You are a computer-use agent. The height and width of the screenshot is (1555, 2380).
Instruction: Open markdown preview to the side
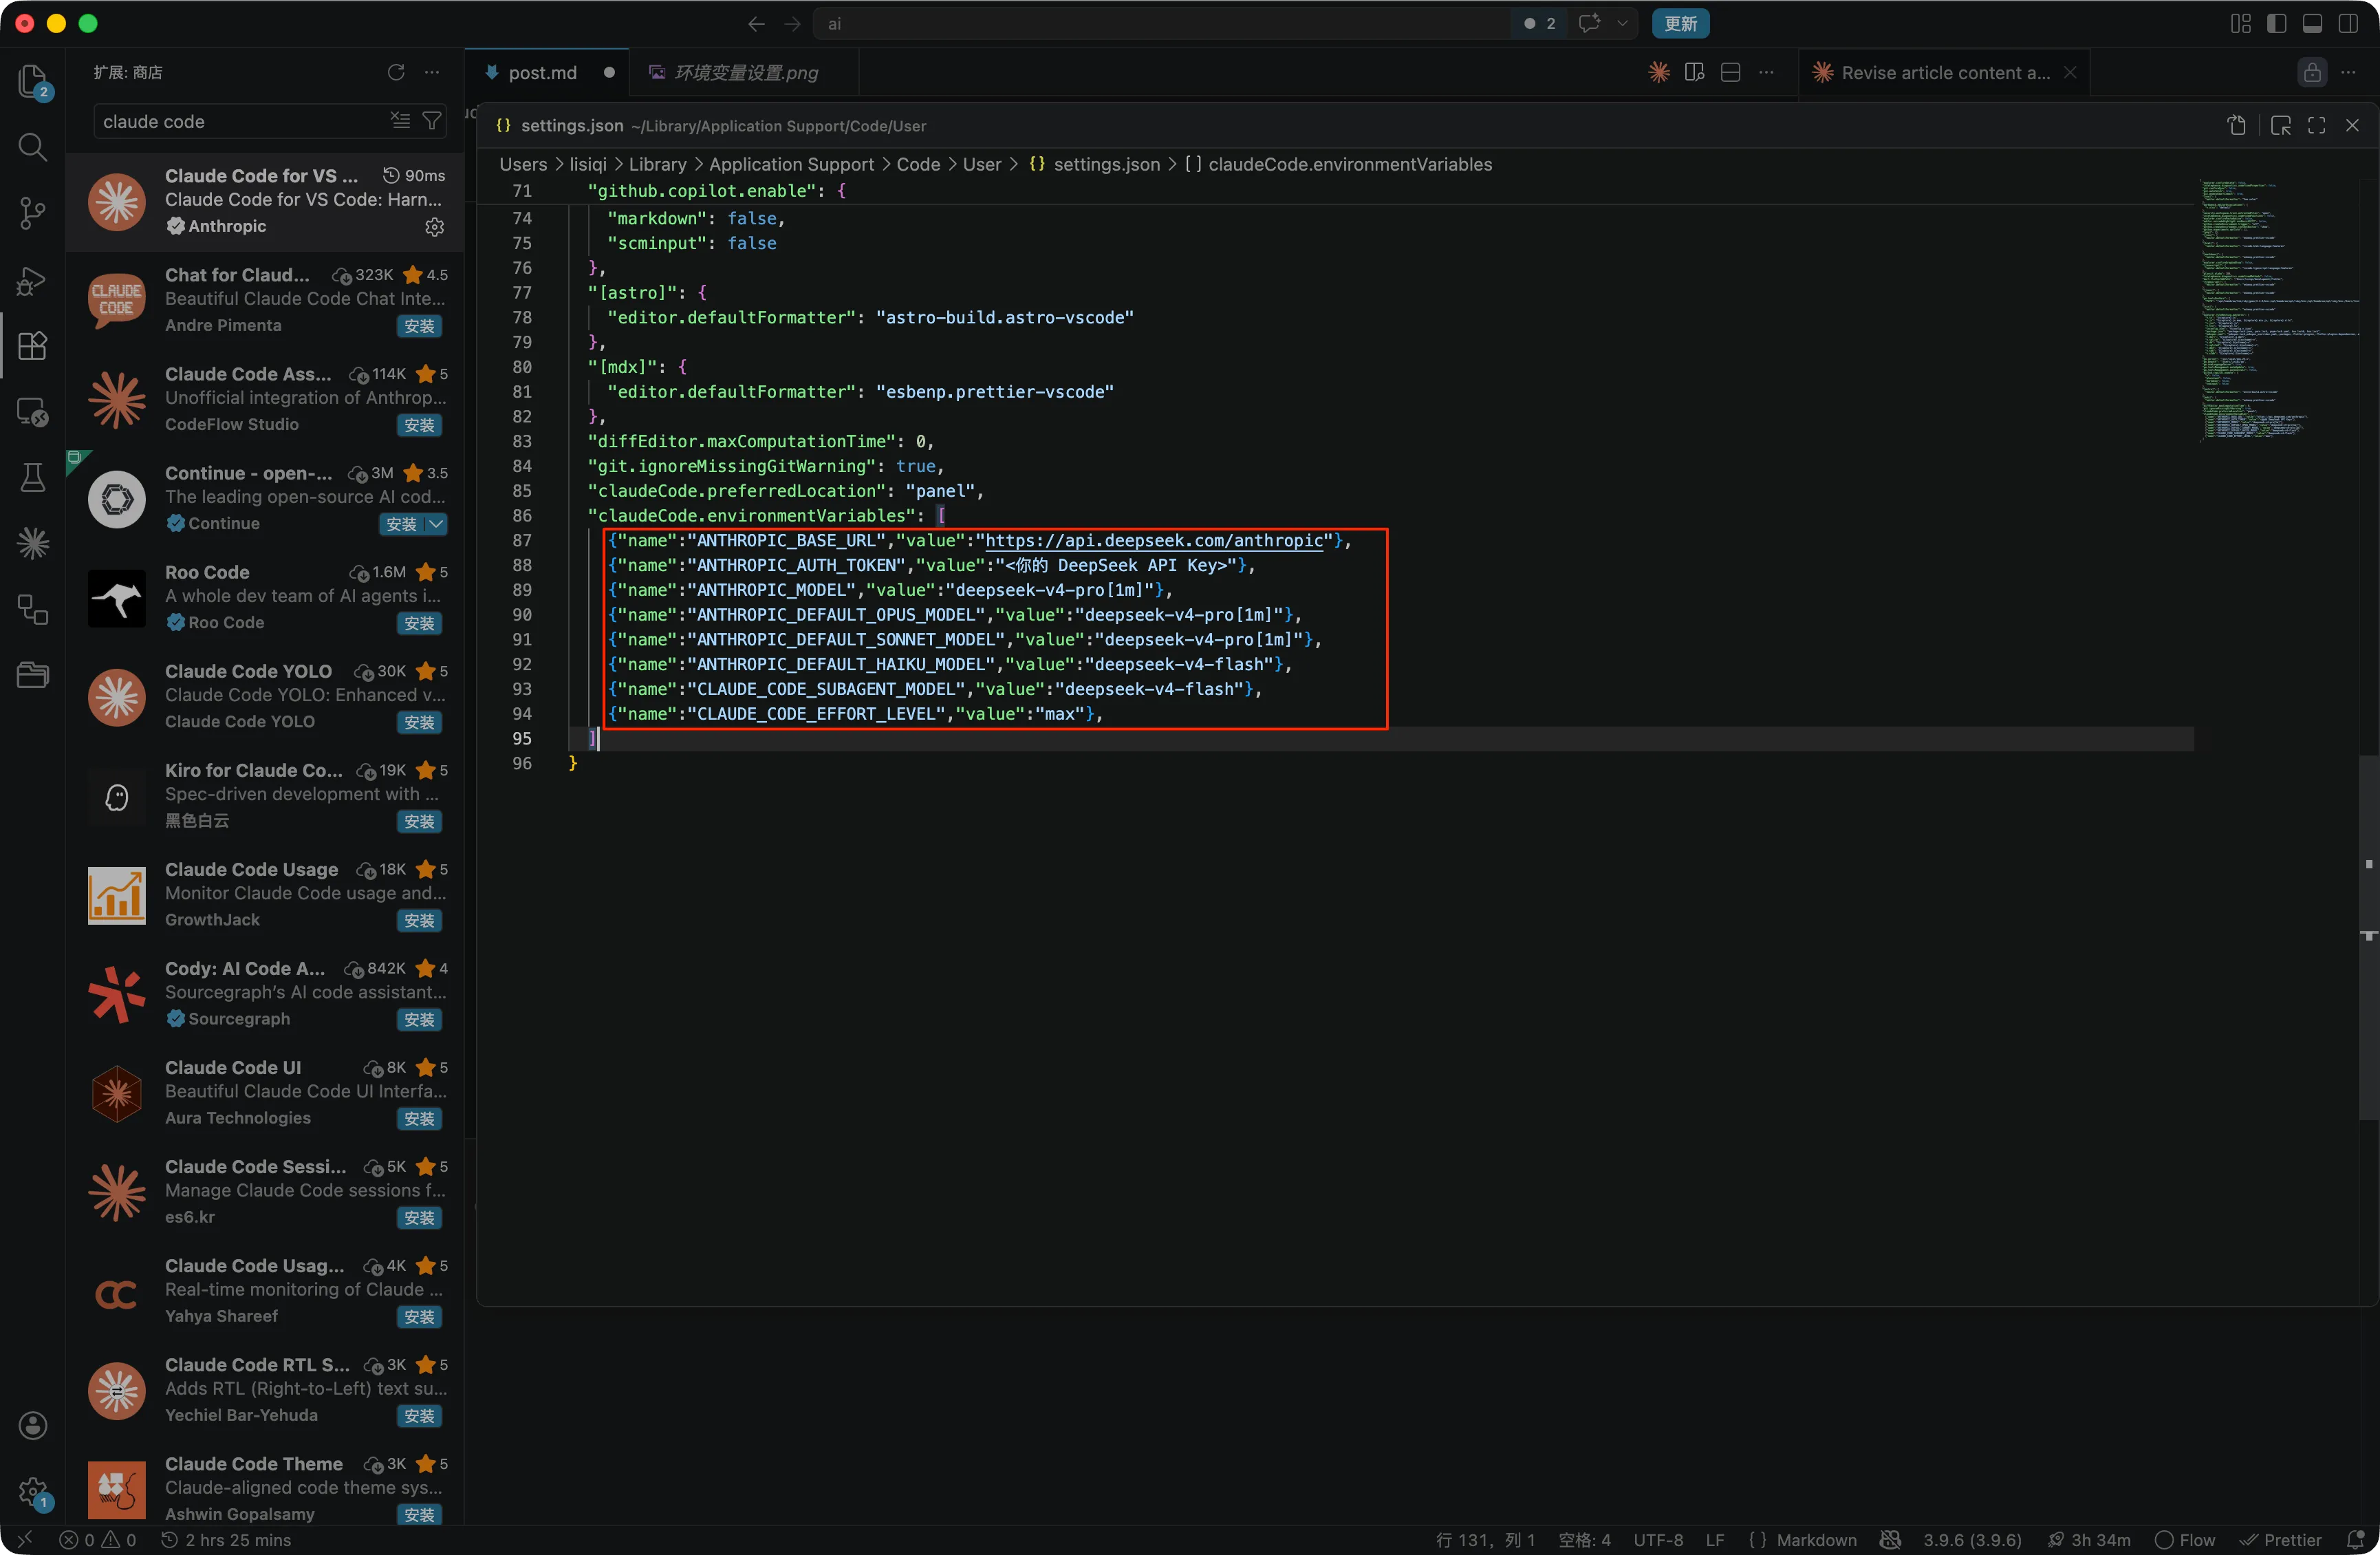(x=1694, y=72)
